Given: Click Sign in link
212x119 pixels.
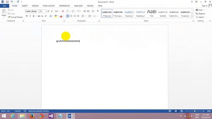Looking at the screenshot, I should tap(205, 6).
